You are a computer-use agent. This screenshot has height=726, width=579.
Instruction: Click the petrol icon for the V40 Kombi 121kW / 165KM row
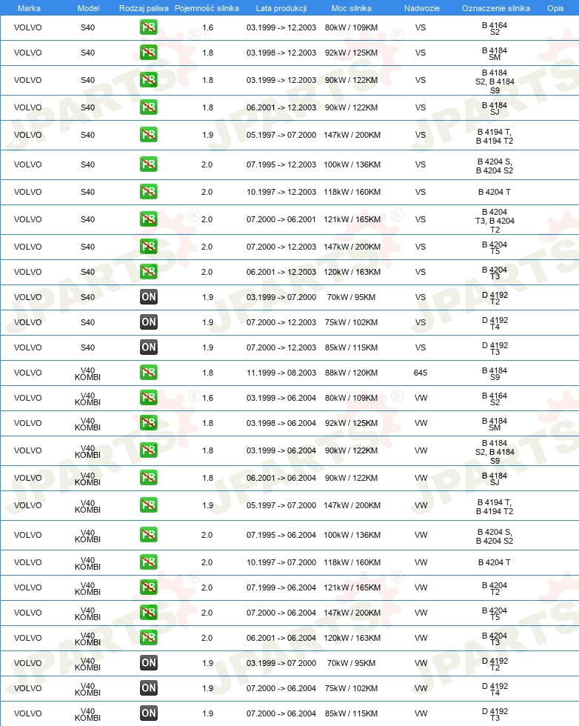tap(149, 587)
